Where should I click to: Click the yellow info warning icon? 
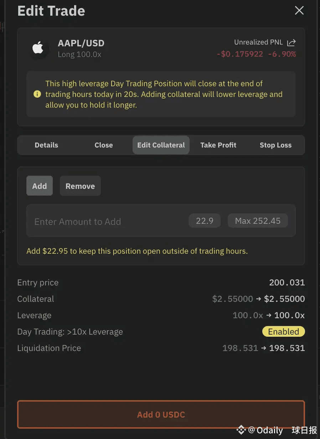tap(37, 94)
